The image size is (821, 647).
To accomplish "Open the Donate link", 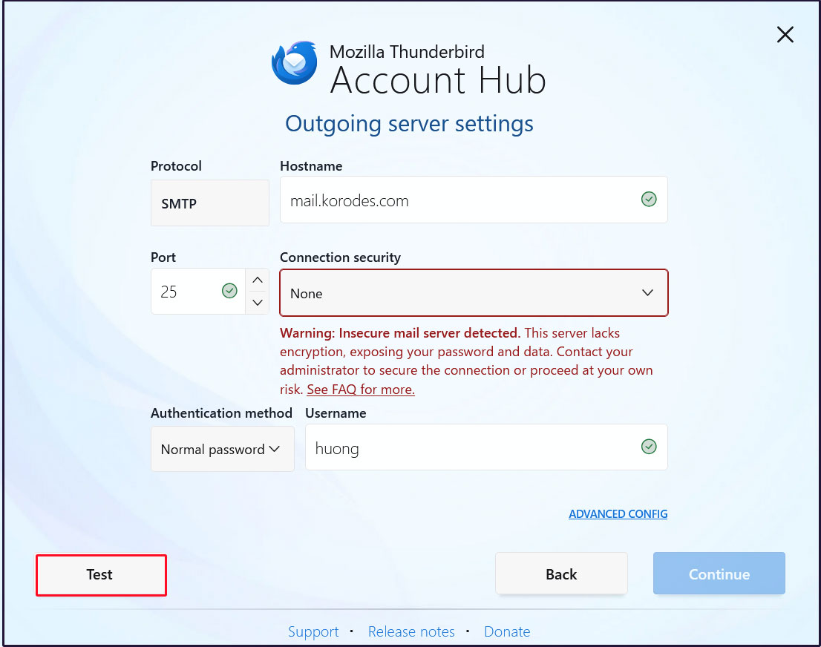I will tap(507, 632).
